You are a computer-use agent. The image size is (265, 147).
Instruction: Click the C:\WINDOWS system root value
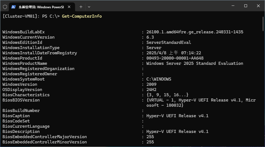click(x=159, y=79)
